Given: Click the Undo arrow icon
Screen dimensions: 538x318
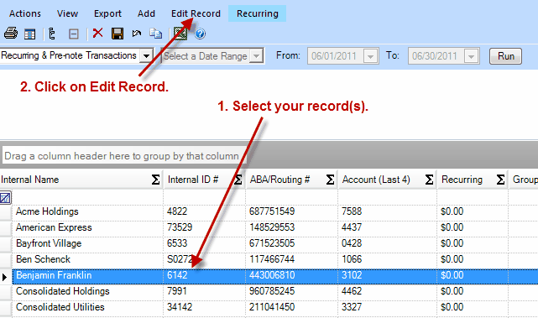Looking at the screenshot, I should (137, 34).
